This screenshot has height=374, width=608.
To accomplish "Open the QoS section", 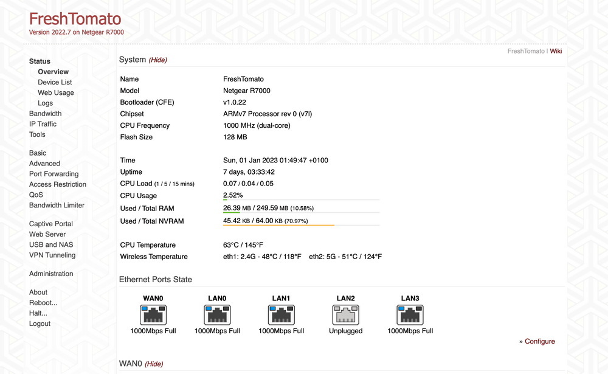I will pyautogui.click(x=36, y=195).
